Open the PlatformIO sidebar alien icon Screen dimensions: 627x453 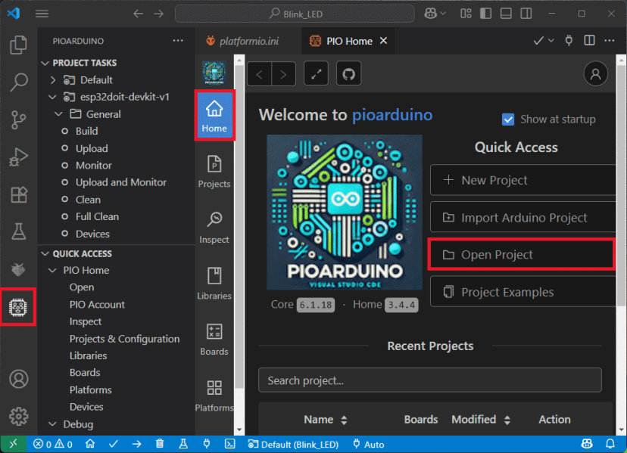[x=18, y=306]
